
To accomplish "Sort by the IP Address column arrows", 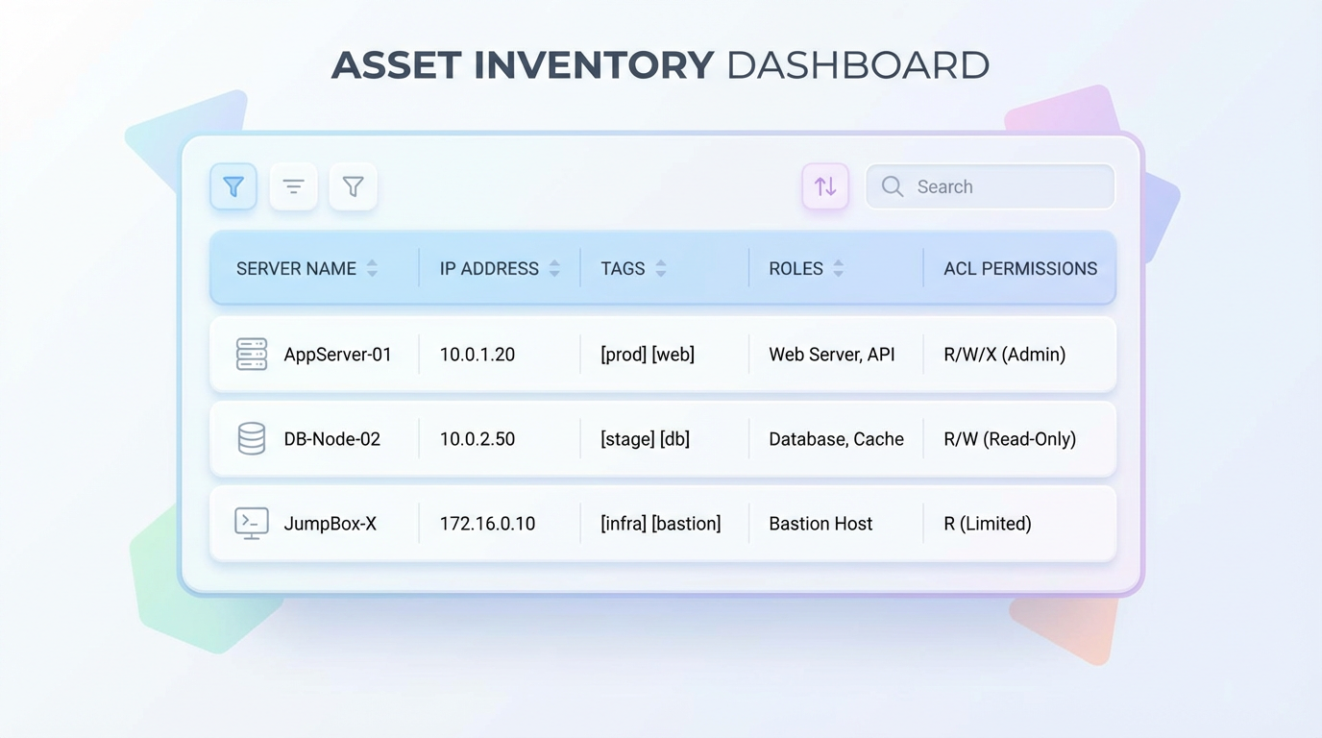I will coord(554,269).
